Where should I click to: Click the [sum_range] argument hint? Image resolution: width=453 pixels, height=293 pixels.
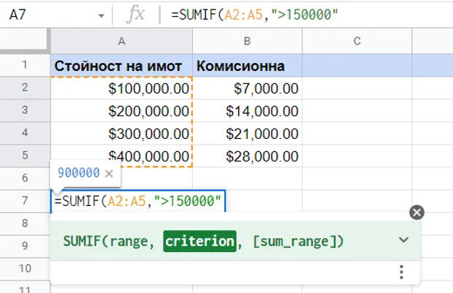coord(294,241)
